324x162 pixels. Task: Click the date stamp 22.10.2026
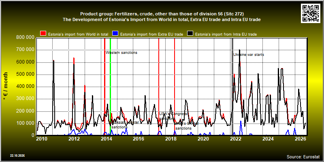[x=17, y=156]
